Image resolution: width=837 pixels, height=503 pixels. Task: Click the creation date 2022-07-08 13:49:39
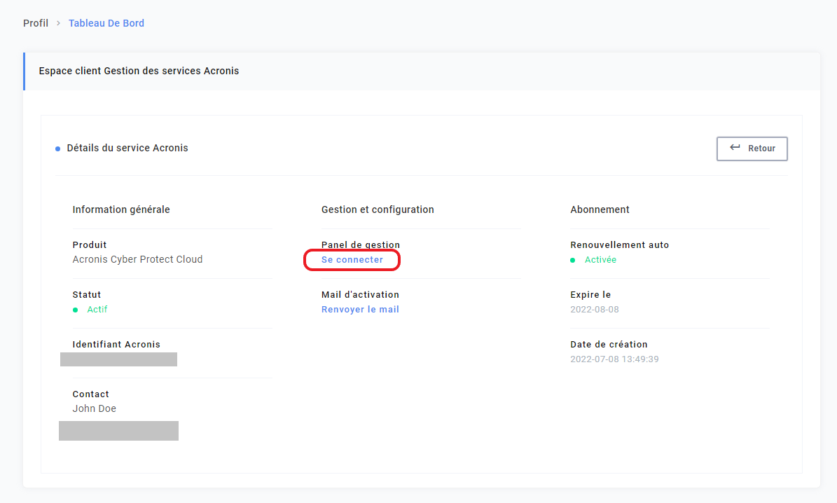click(614, 359)
